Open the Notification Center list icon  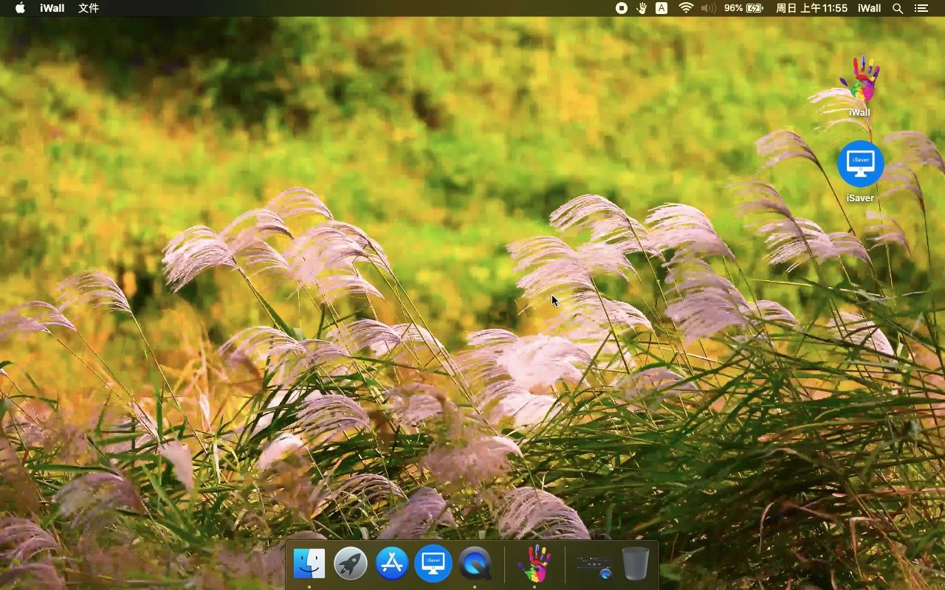pos(921,8)
